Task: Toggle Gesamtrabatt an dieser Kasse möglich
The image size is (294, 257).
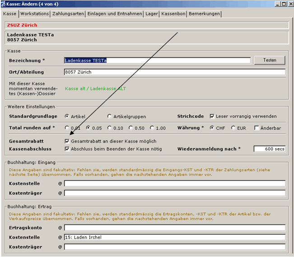Action: coord(67,141)
